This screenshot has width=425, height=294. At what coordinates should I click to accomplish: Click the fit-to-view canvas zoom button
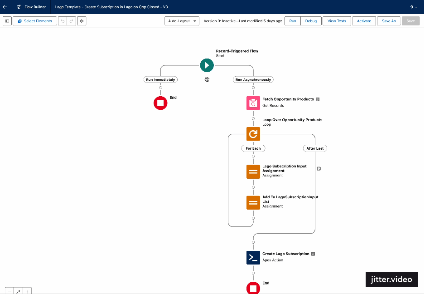coord(19,291)
